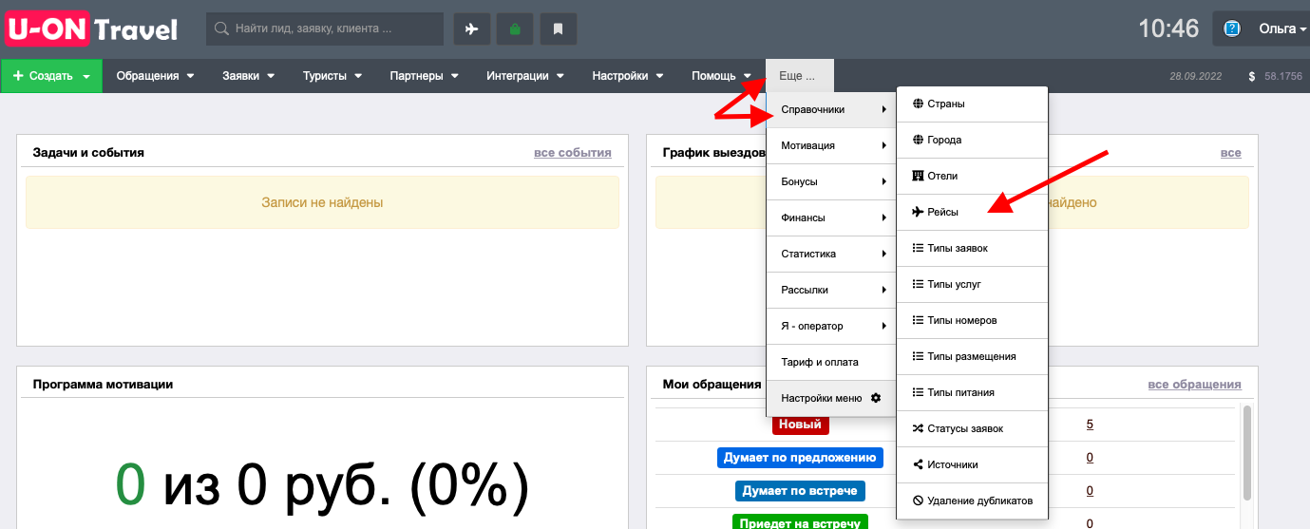Screen dimensions: 1310x529
Task: Open the Справочники submenu
Action: tap(831, 109)
